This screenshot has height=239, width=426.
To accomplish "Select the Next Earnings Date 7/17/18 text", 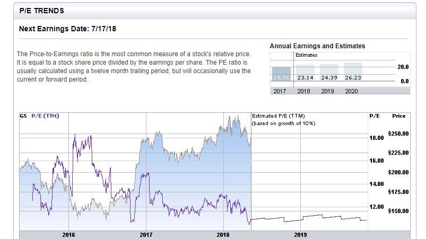I will point(67,29).
